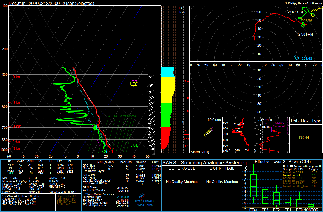Viewport: 323px width, 212px height.
Task: Click the Corfidi upshear marker near UP=263/48
Action: [x=295, y=56]
